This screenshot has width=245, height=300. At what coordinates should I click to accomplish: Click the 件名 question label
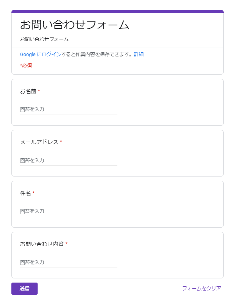(25, 193)
